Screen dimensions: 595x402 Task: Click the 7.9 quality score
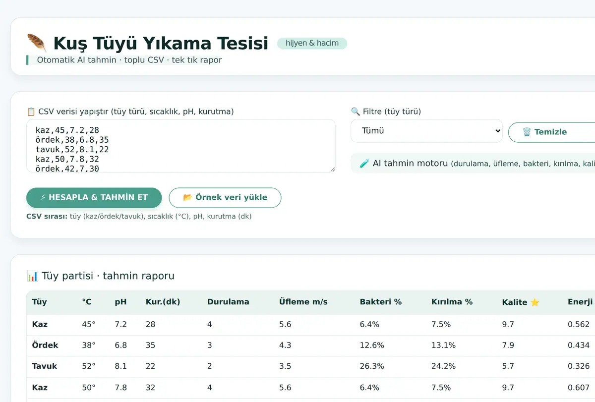tap(508, 345)
